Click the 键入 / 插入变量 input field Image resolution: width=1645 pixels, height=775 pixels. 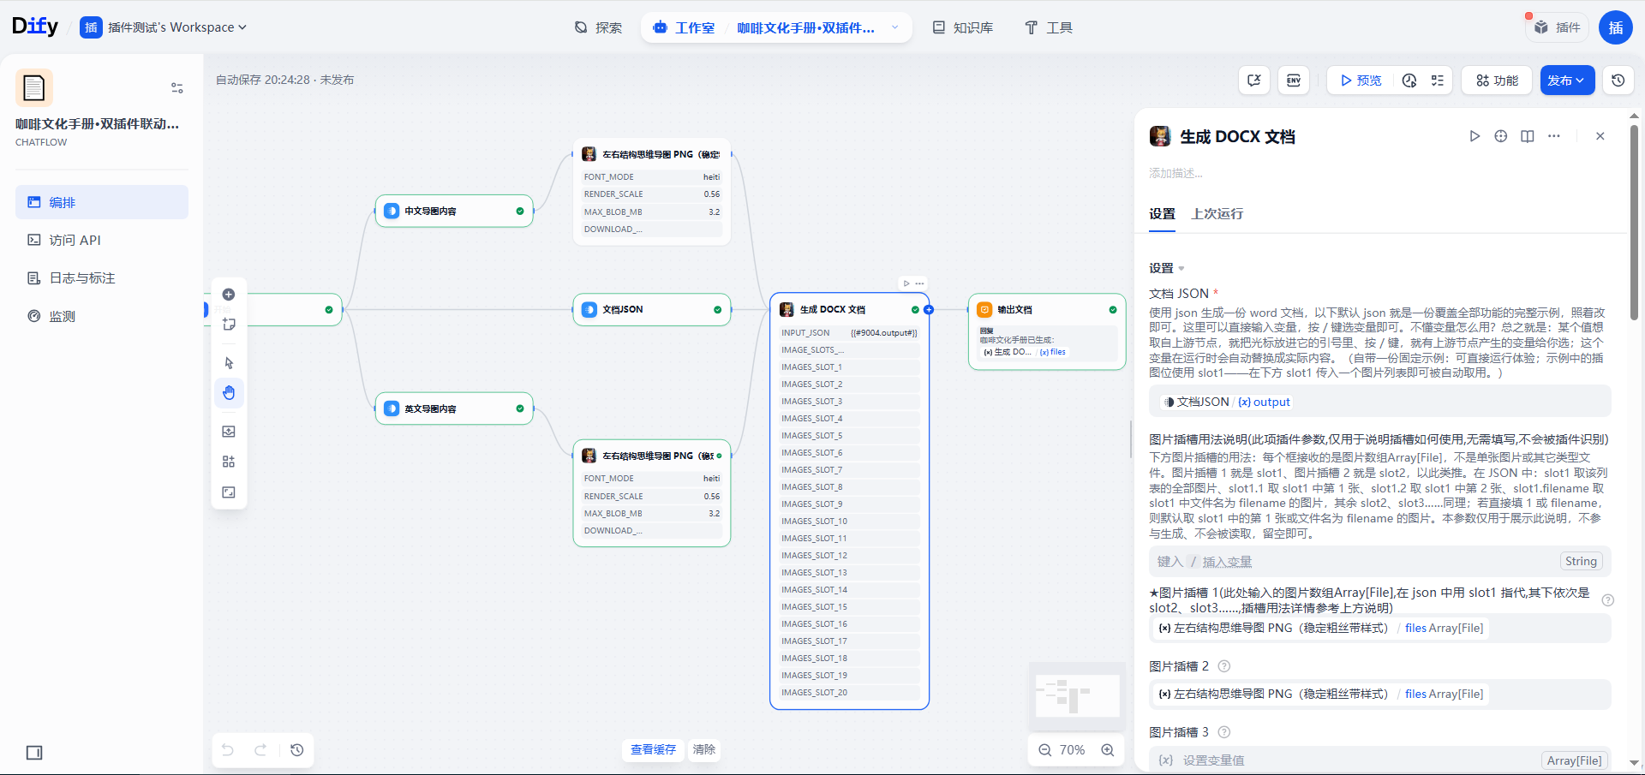pyautogui.click(x=1379, y=562)
